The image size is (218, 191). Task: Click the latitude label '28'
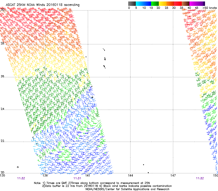tap(2, 43)
